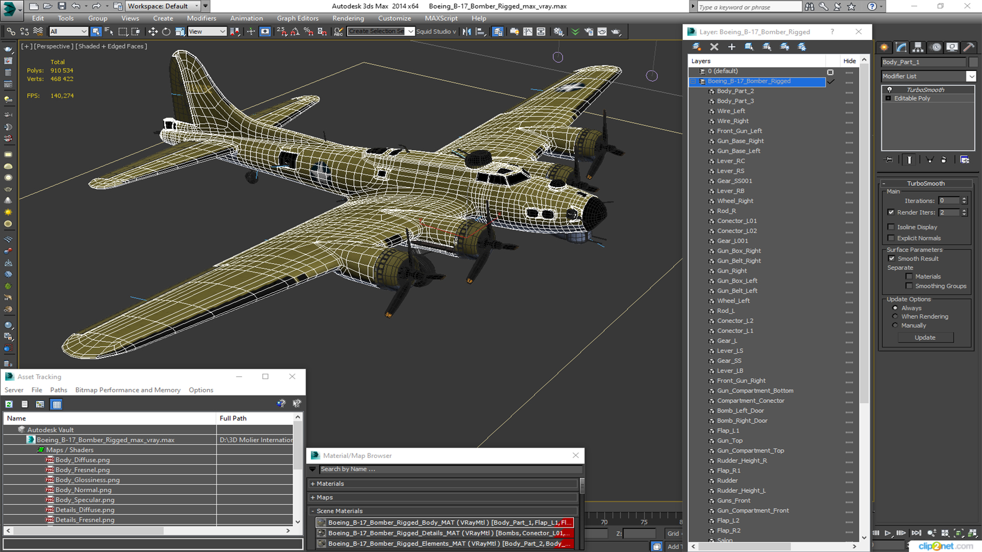This screenshot has height=552, width=982.
Task: Open the Display command panel tab
Action: (952, 47)
